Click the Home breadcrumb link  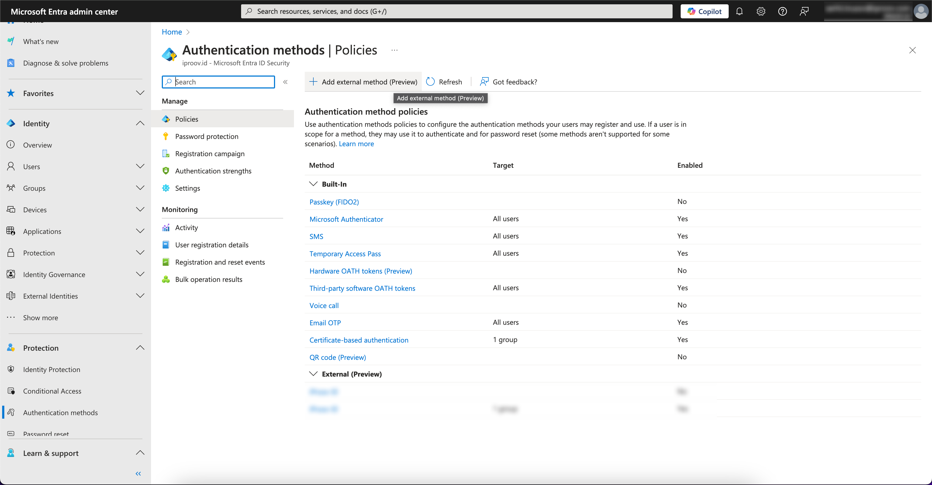172,32
